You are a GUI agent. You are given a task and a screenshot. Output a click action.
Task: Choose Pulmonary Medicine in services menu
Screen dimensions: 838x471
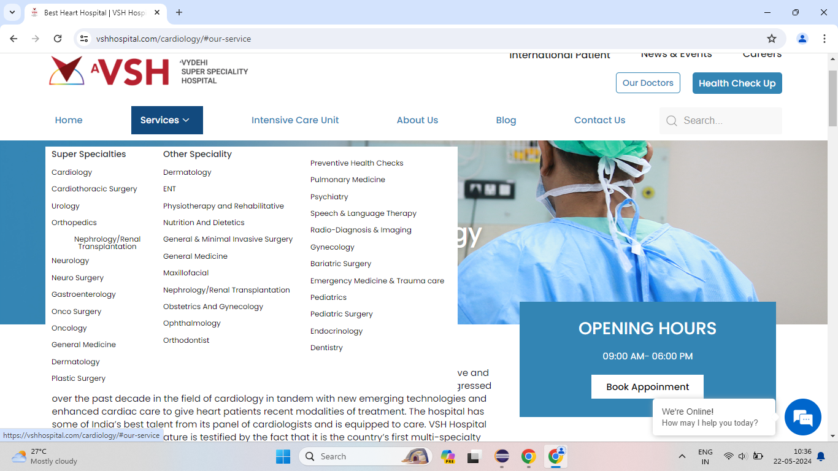pyautogui.click(x=347, y=180)
